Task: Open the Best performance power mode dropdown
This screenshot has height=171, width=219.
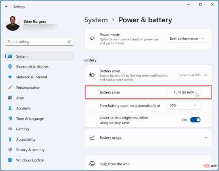Action: pos(187,39)
